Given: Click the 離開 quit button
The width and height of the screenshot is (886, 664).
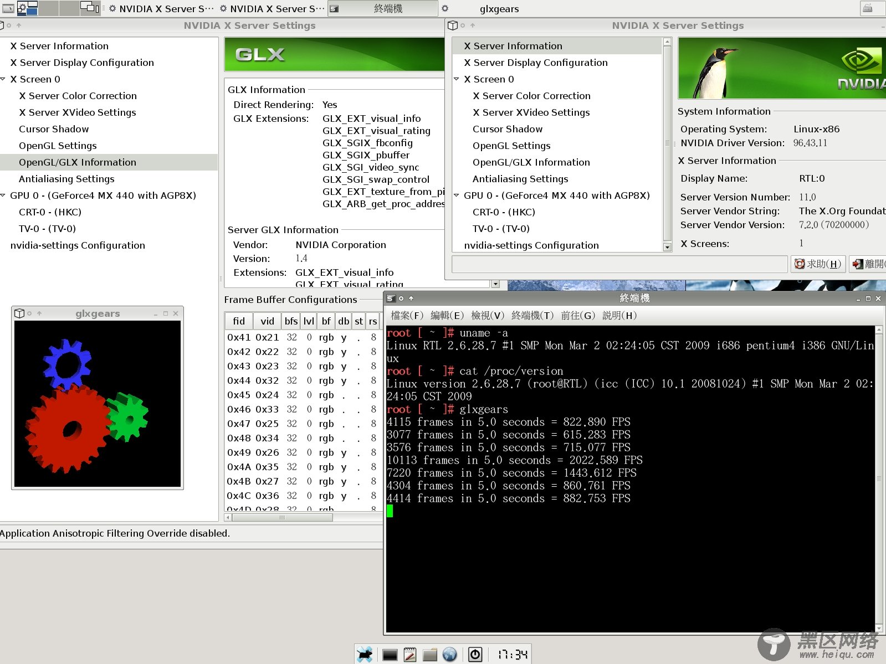Looking at the screenshot, I should click(868, 264).
